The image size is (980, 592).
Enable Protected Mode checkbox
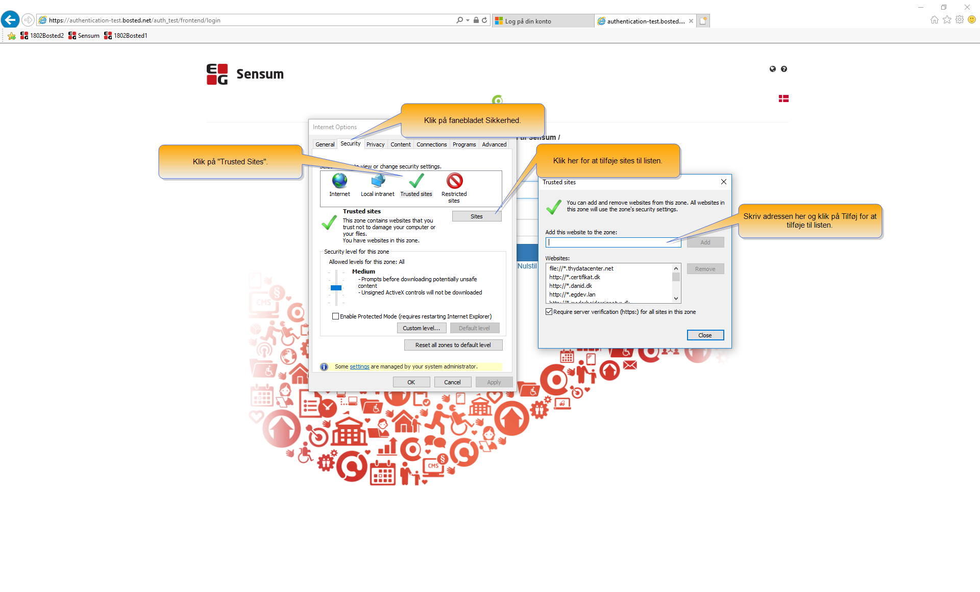coord(335,316)
